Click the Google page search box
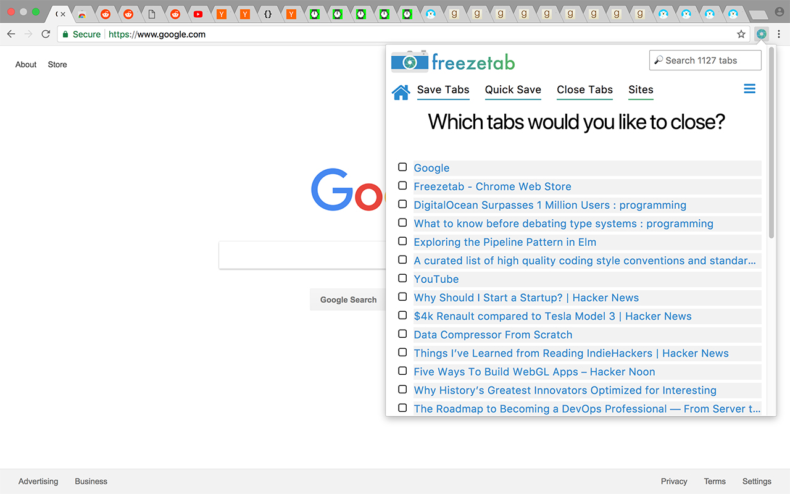 pyautogui.click(x=302, y=255)
